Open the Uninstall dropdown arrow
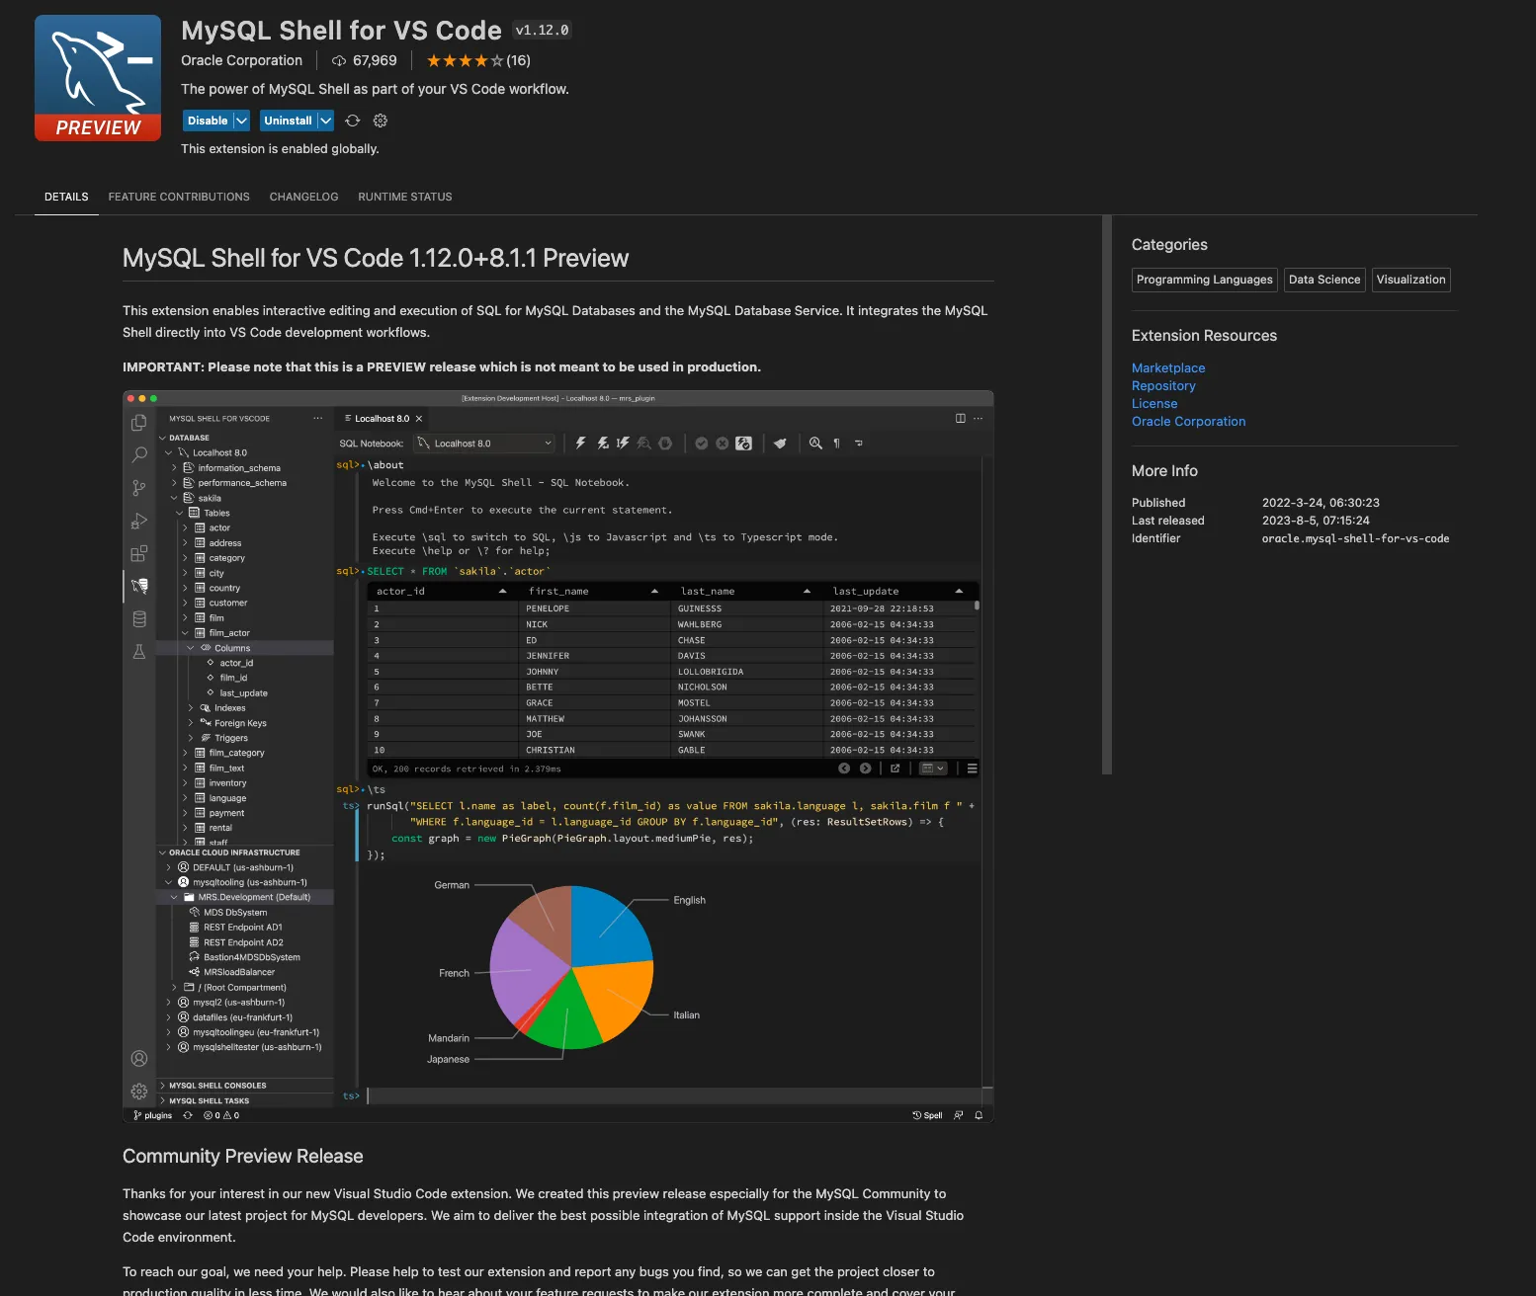This screenshot has width=1536, height=1296. [x=325, y=121]
